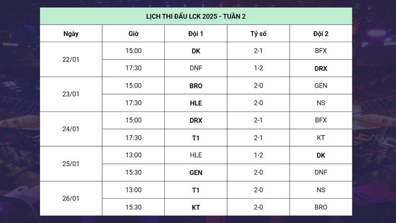Select the 2-0 score of KT vs BRO

[x=258, y=207]
